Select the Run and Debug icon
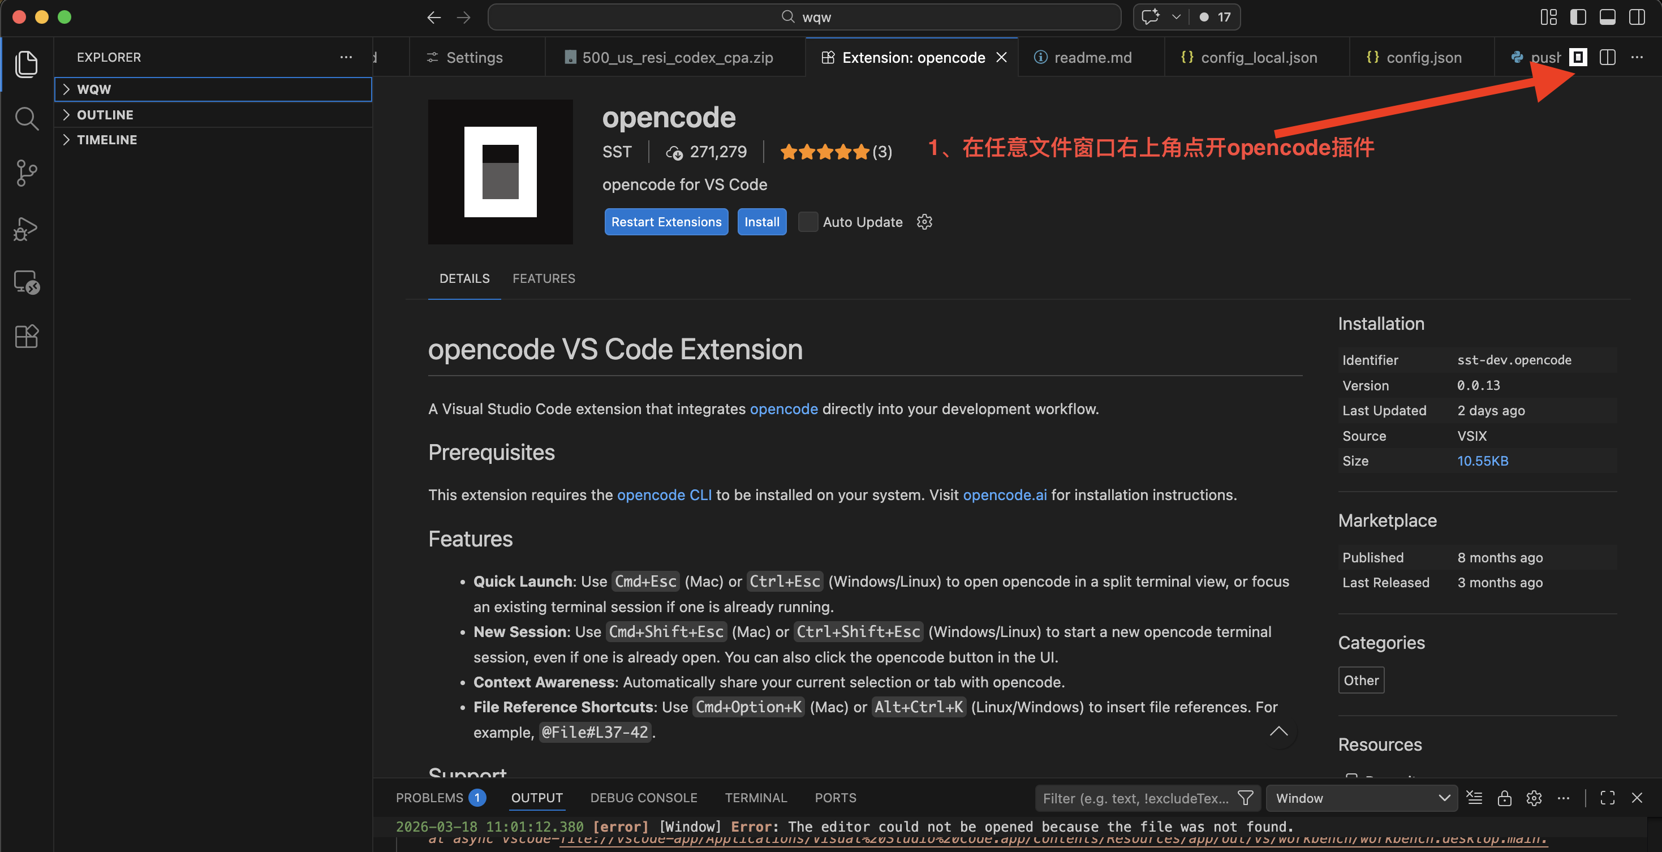 pos(27,228)
